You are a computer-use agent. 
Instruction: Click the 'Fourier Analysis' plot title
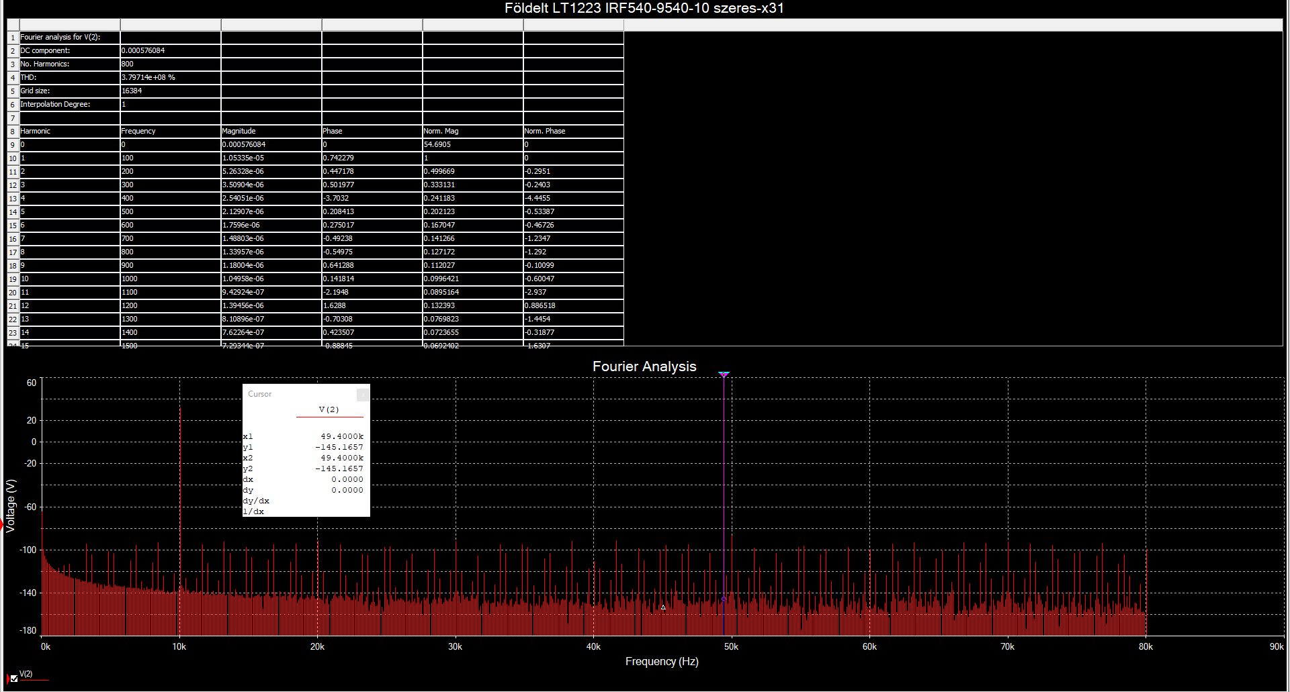(x=644, y=366)
